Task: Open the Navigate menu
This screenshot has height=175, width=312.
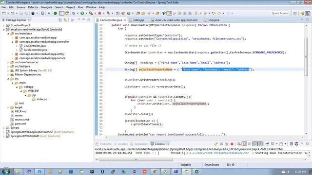Action: 47,7
